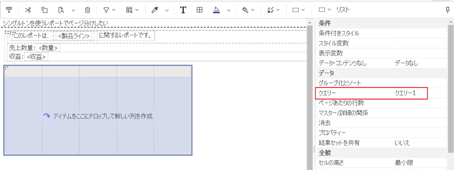Select the eyedropper style picker icon
This screenshot has height=170, width=454.
[154, 10]
